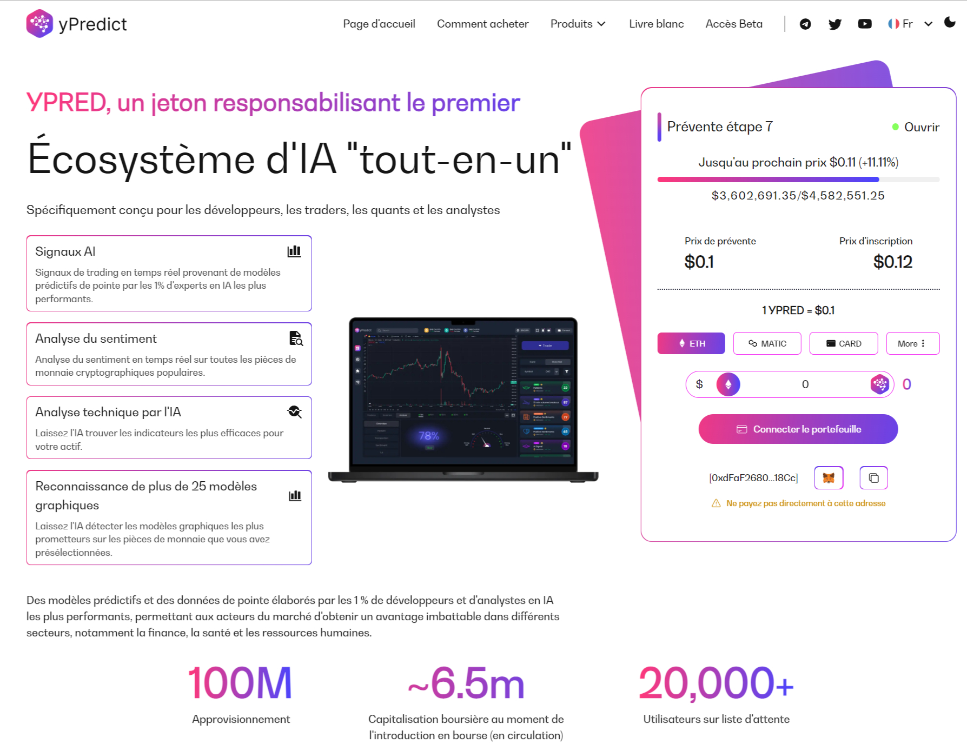Image resolution: width=967 pixels, height=751 pixels.
Task: Click the YPRED token icon in amount field
Action: pos(880,384)
